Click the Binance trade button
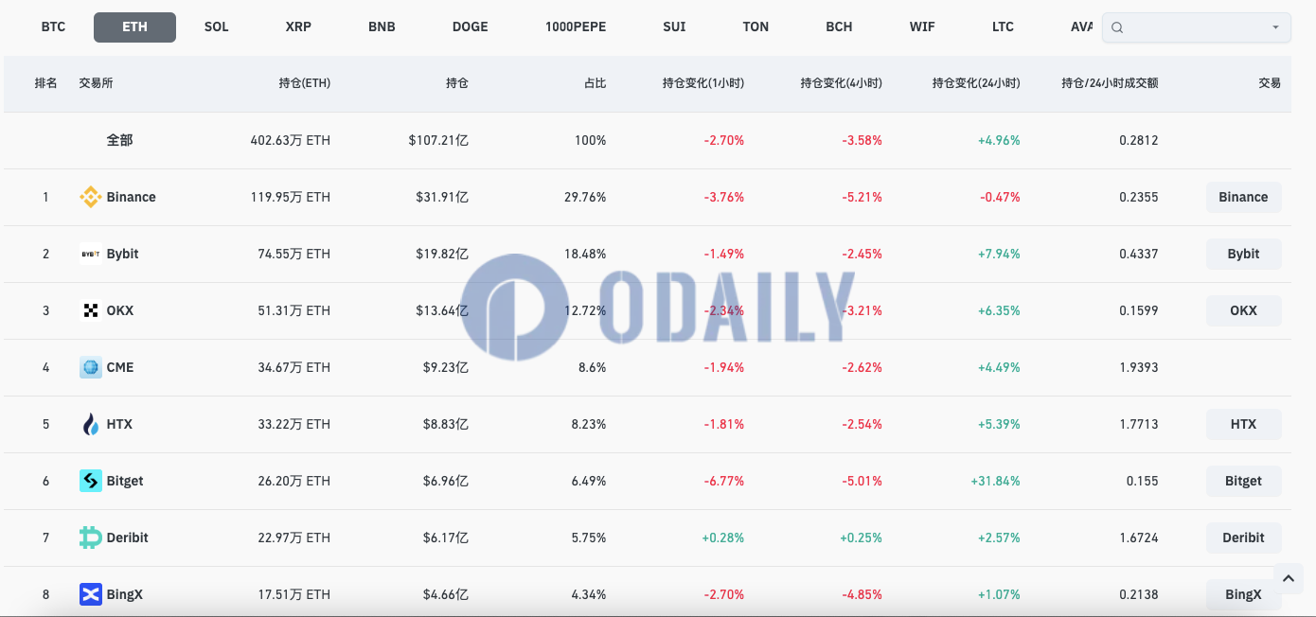The width and height of the screenshot is (1316, 617). pos(1243,197)
